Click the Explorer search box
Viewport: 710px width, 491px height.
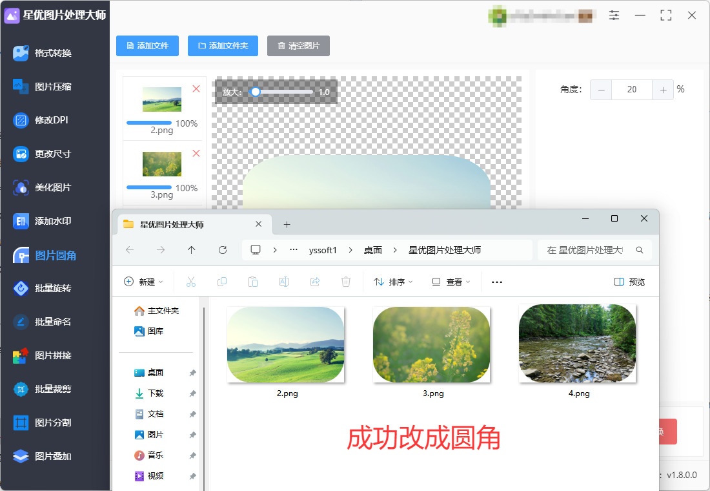(x=594, y=250)
